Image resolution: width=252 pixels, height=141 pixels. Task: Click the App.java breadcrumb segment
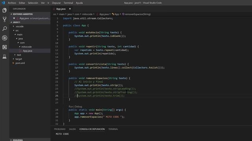coord(104,14)
